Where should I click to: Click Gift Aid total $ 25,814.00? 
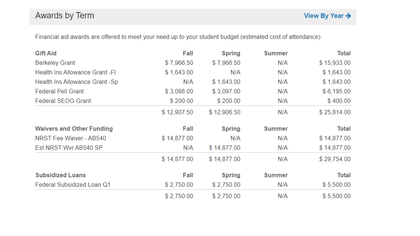coord(335,112)
